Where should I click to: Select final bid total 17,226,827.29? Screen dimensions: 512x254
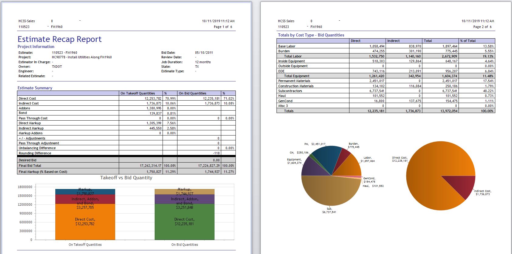click(209, 166)
